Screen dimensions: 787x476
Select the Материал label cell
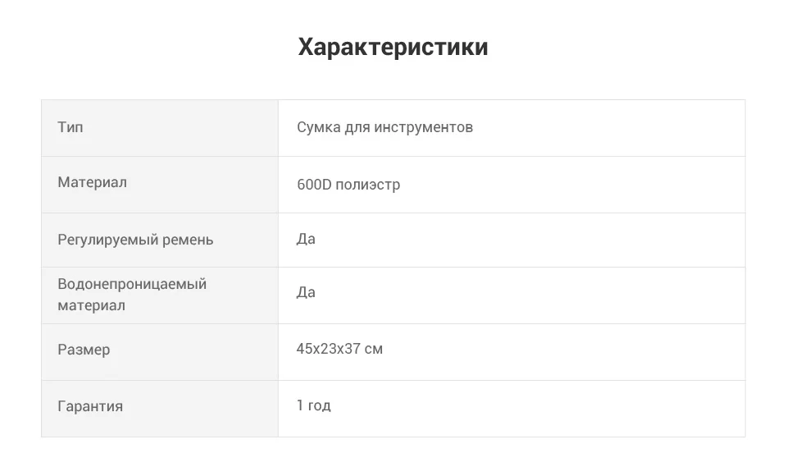point(160,185)
